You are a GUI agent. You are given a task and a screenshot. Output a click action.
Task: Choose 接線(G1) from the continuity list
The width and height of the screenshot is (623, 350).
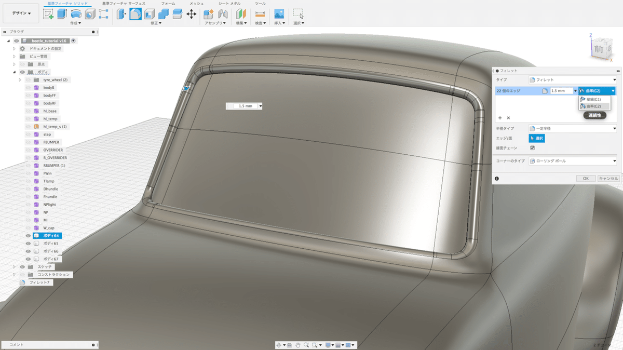click(593, 99)
